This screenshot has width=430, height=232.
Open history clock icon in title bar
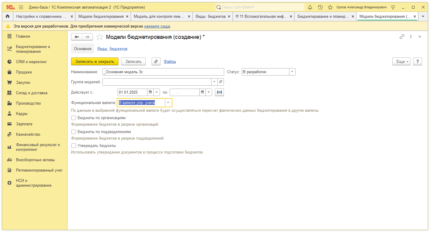click(320, 7)
